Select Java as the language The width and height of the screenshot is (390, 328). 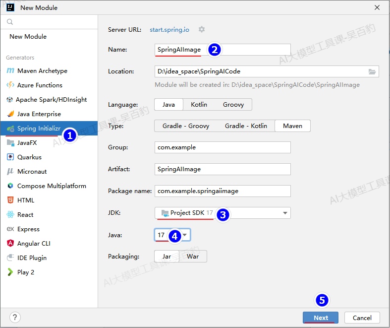click(168, 105)
